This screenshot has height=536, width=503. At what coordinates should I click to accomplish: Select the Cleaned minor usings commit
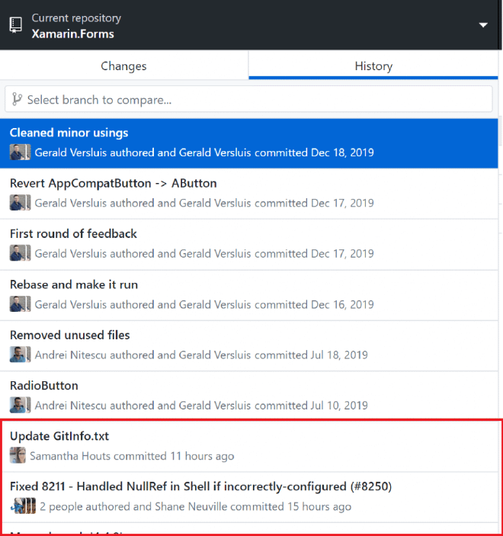pyautogui.click(x=248, y=143)
